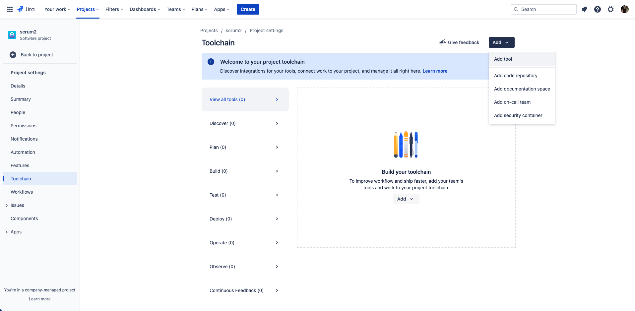Open Workflows in sidebar
This screenshot has width=635, height=311.
coord(40,192)
